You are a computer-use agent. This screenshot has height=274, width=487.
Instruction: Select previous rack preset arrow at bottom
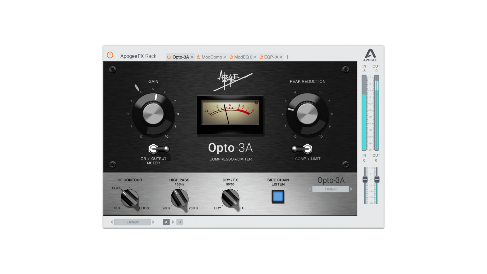point(111,222)
